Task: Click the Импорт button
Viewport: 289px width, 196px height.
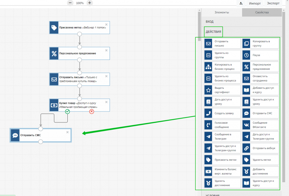Action: tap(255, 3)
